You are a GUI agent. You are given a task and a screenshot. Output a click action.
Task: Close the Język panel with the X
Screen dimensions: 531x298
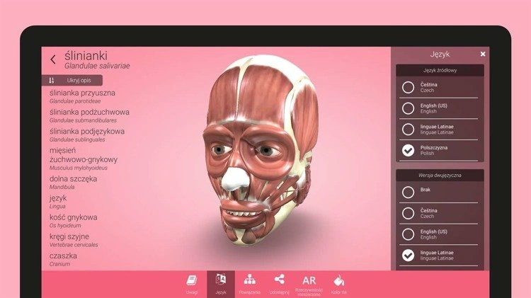pos(483,54)
